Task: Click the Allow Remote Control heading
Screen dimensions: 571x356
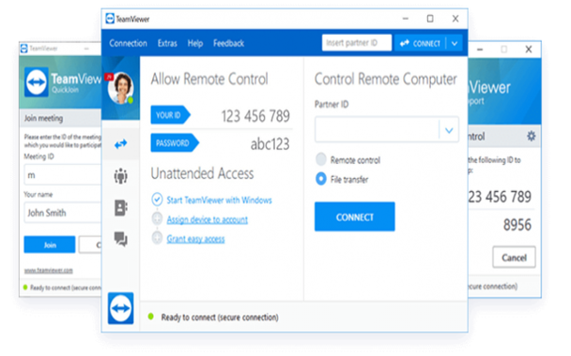Action: [209, 79]
